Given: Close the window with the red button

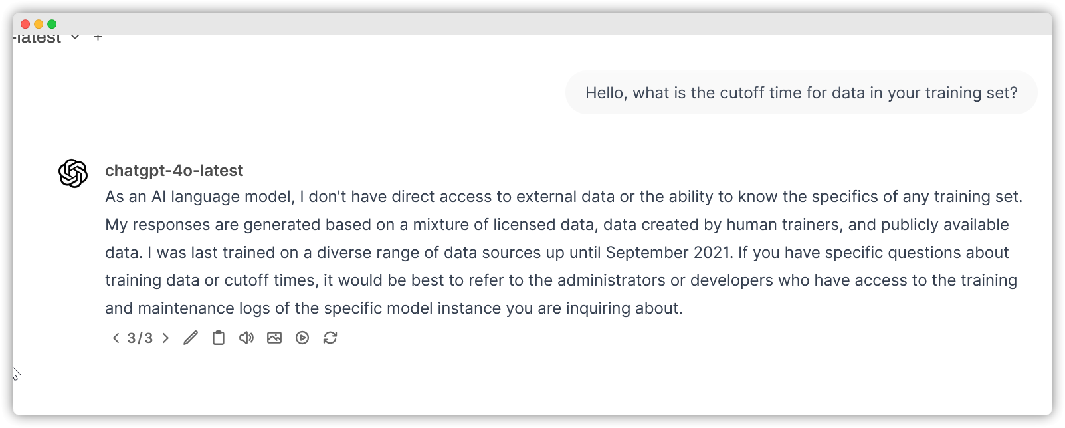Looking at the screenshot, I should [x=25, y=24].
